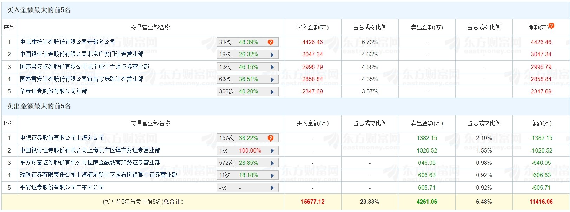Expand arrow for 中国银河证券 北京广安门 row

point(272,55)
